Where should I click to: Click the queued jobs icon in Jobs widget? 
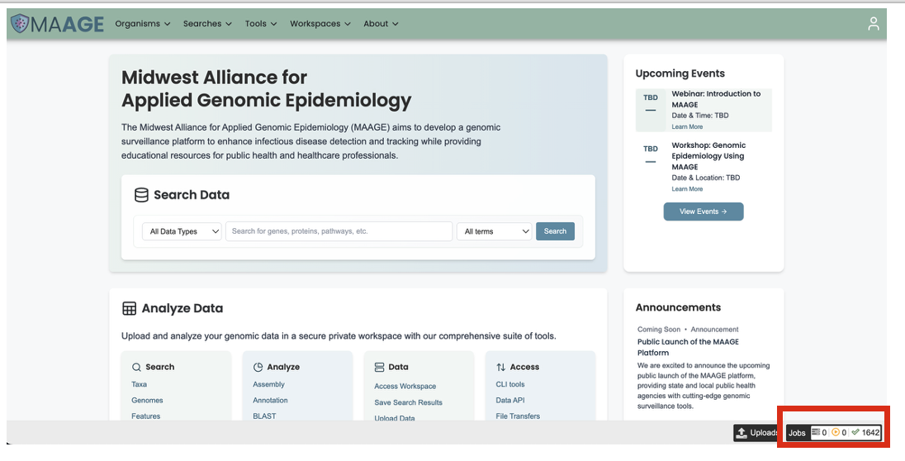[816, 432]
